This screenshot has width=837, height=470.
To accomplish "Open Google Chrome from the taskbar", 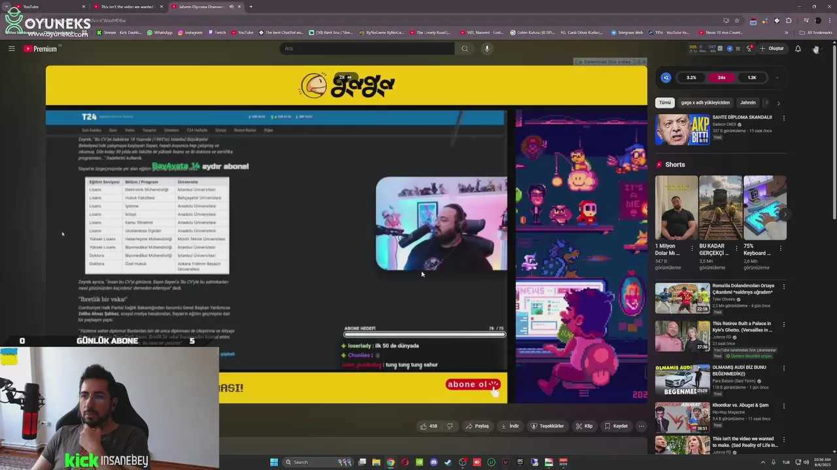I will (390, 462).
